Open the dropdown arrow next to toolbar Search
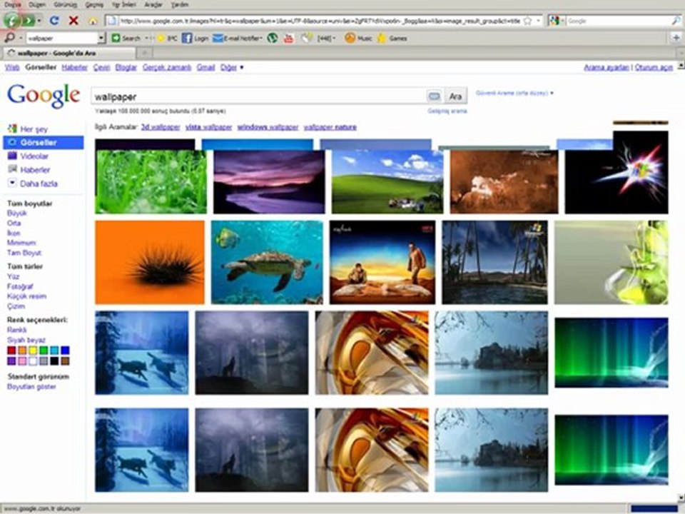 [146, 39]
